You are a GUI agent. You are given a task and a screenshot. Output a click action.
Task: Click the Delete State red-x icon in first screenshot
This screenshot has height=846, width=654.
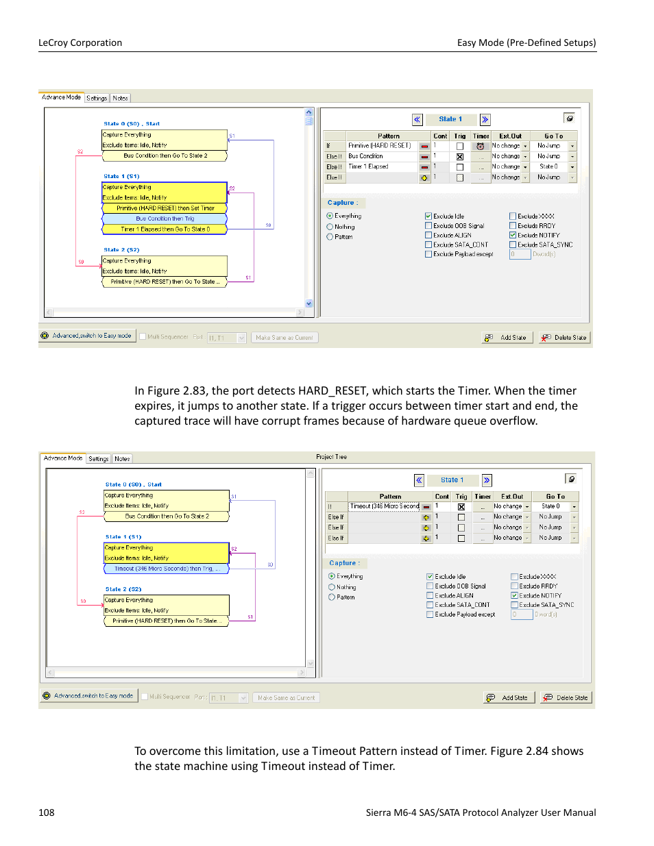coord(546,338)
